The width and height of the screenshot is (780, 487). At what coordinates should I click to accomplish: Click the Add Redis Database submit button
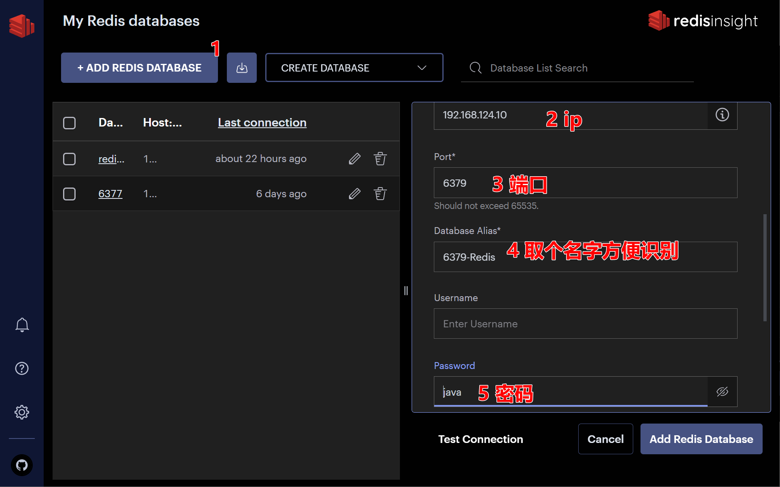point(701,439)
